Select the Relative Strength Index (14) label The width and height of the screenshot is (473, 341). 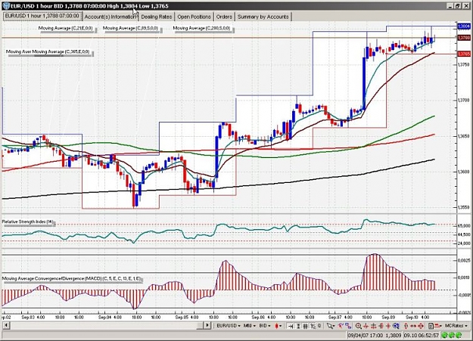(x=28, y=222)
